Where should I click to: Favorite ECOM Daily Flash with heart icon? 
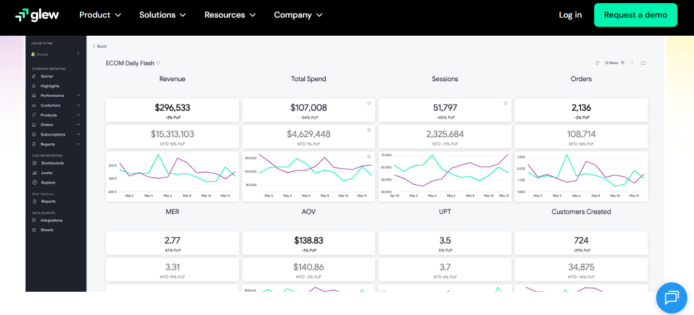(158, 63)
